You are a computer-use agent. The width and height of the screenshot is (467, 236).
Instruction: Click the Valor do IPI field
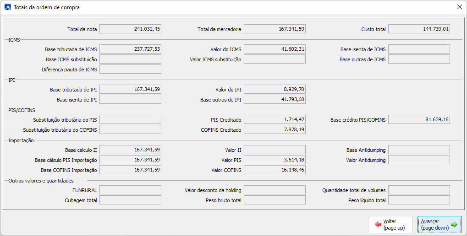pyautogui.click(x=275, y=89)
